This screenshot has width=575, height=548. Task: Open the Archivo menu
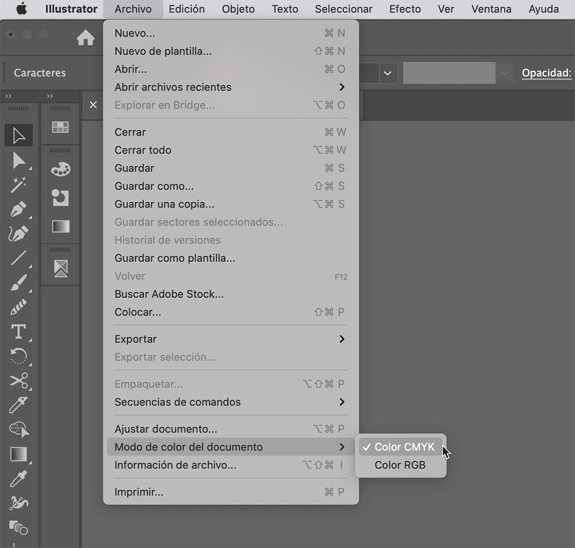(133, 9)
